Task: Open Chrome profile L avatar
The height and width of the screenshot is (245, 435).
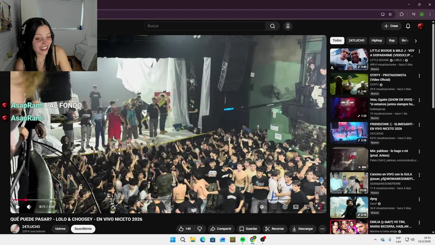Action: point(422,14)
